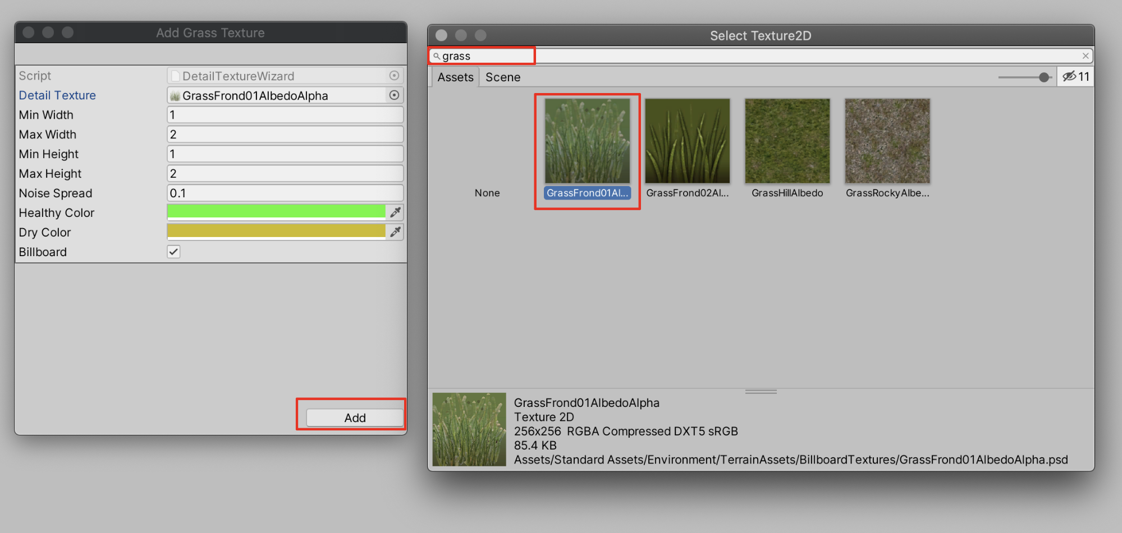
Task: Select the Assets tab
Action: tap(455, 77)
